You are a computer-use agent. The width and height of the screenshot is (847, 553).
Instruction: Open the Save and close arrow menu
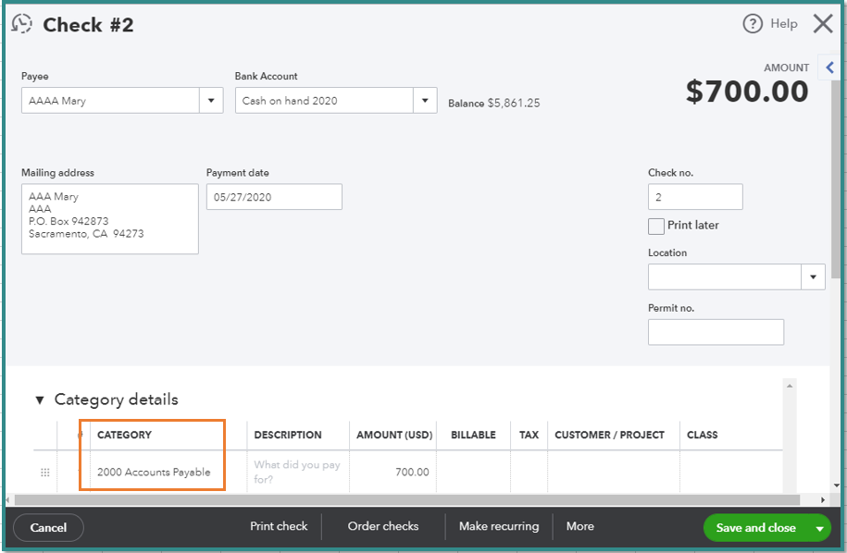[820, 528]
